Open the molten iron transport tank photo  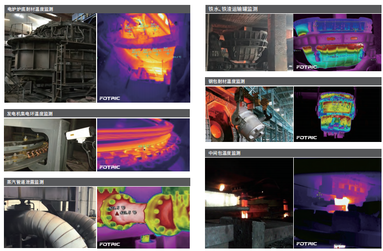click(249, 42)
